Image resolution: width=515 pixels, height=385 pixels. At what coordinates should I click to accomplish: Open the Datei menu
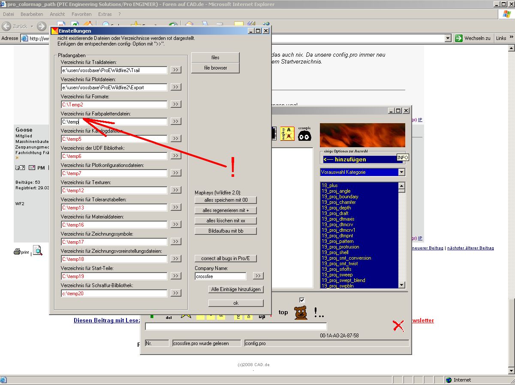tap(9, 14)
